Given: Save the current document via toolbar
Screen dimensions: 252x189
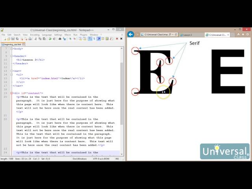Looking at the screenshot, I should pyautogui.click(x=13, y=39).
